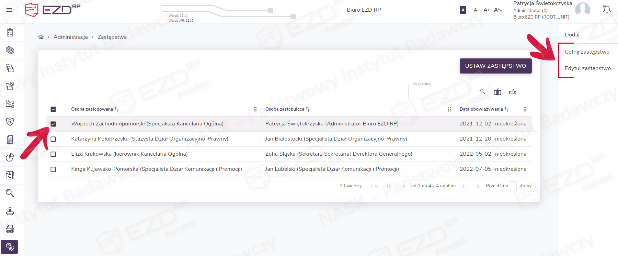Expand the 20 wierszy rows dropdown

pos(376,186)
